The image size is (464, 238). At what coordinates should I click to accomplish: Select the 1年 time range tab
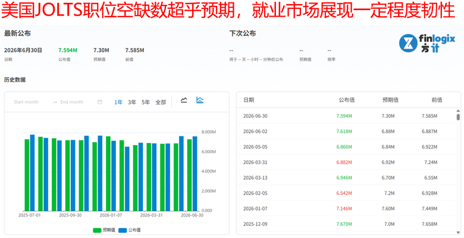118,102
